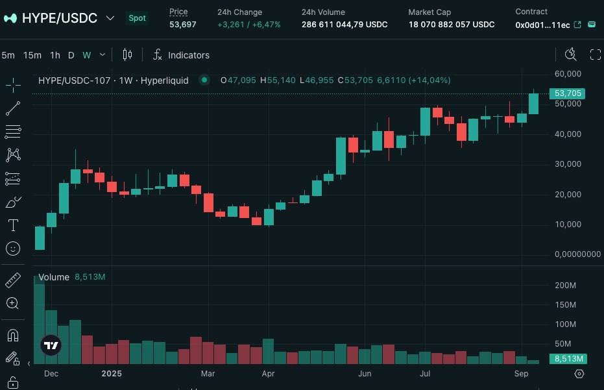This screenshot has width=604, height=390.
Task: Switch to the 15m timeframe
Action: (32, 55)
